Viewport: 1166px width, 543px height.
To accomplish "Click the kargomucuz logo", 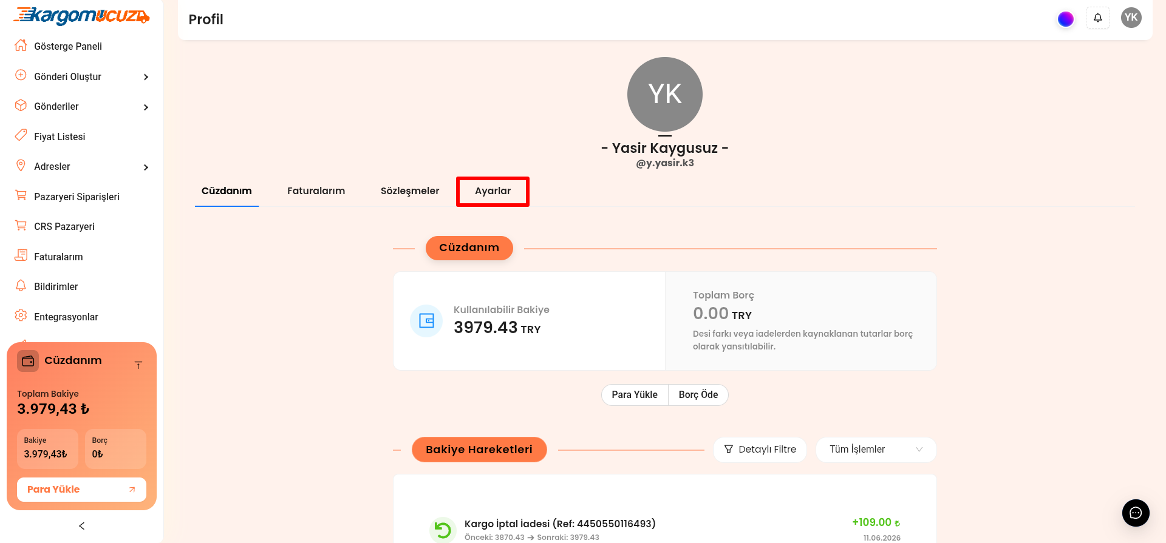I will [x=81, y=16].
